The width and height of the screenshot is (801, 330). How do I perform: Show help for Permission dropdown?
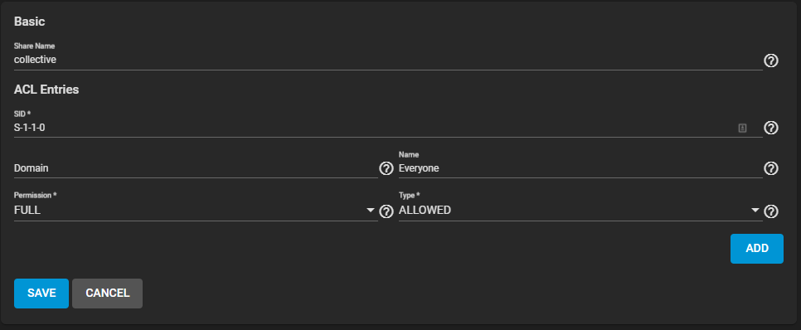(386, 211)
